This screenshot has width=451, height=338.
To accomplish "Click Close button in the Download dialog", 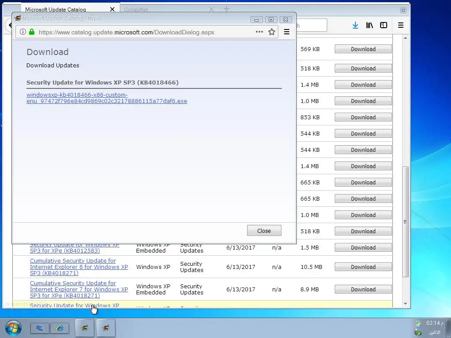I will pyautogui.click(x=264, y=231).
